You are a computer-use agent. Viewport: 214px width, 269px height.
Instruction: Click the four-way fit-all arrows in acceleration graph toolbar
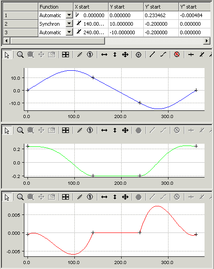(125, 197)
